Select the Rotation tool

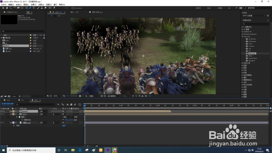pos(15,8)
